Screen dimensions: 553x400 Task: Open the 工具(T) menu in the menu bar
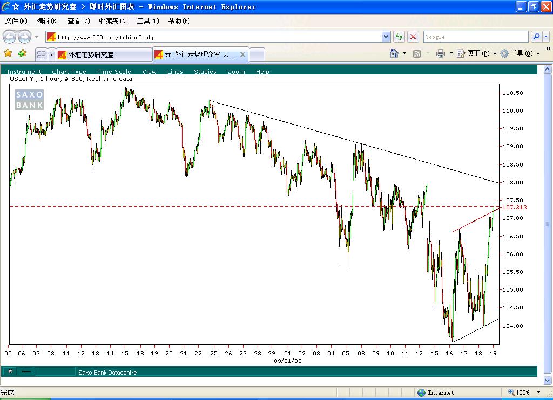[x=148, y=21]
